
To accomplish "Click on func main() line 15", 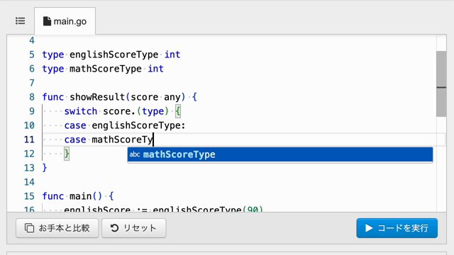I will click(x=78, y=196).
